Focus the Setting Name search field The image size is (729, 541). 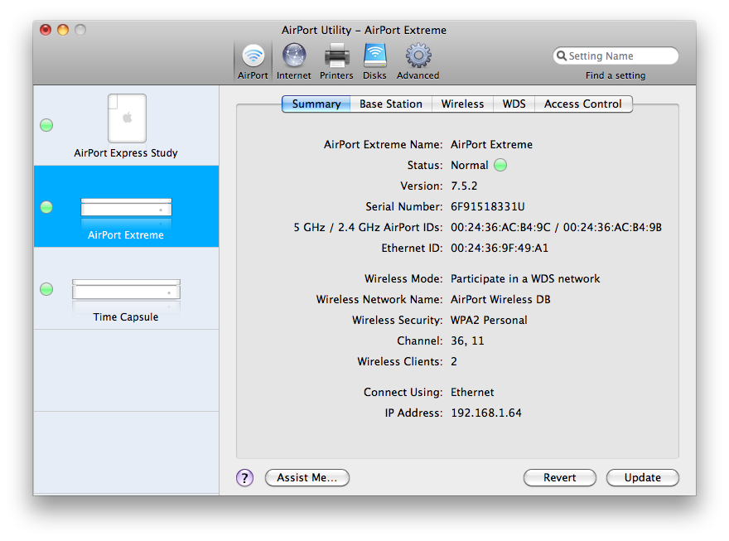(x=616, y=56)
